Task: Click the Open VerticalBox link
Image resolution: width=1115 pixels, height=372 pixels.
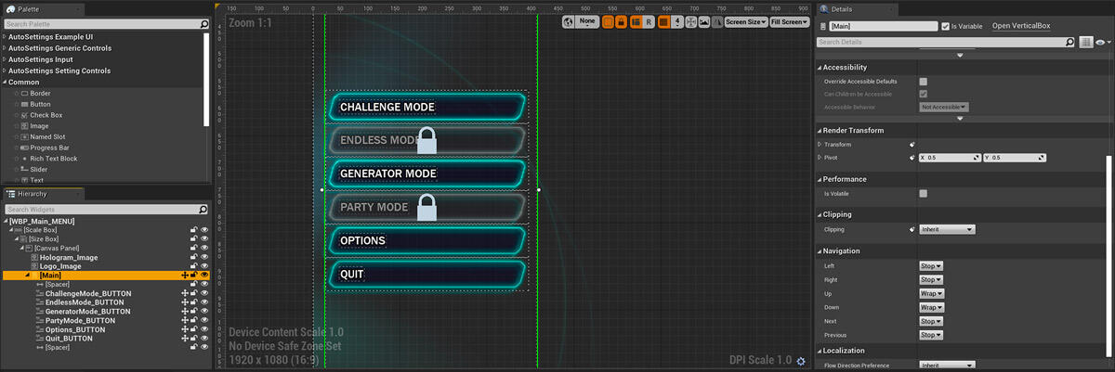Action: tap(1020, 26)
